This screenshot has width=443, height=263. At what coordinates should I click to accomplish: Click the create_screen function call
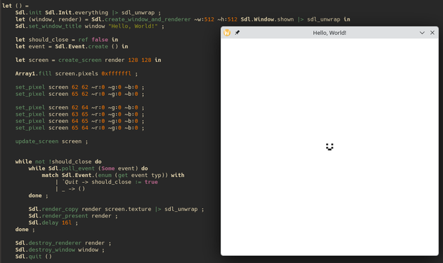pyautogui.click(x=80, y=60)
